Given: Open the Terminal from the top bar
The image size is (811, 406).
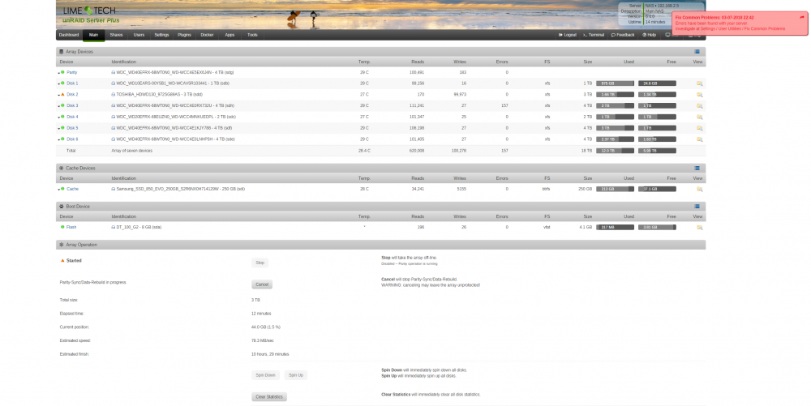Looking at the screenshot, I should (594, 35).
